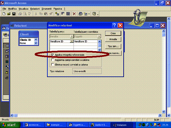Image resolution: width=171 pixels, height=128 pixels.
Task: Click the Clippy Office Assistant
Action: point(138,17)
